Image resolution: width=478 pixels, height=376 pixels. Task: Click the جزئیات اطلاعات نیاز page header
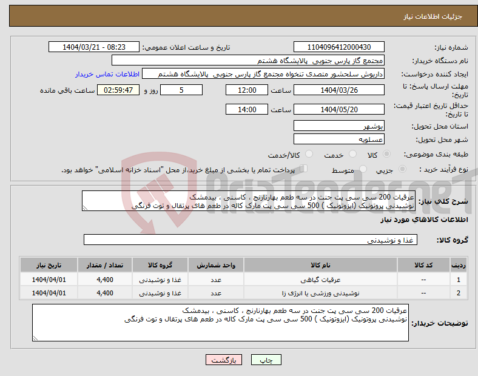(x=433, y=16)
